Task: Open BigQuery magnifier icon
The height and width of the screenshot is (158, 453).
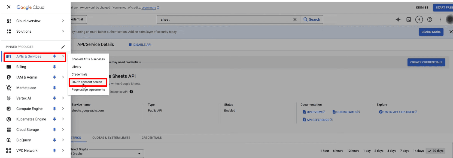Action: pyautogui.click(x=9, y=140)
